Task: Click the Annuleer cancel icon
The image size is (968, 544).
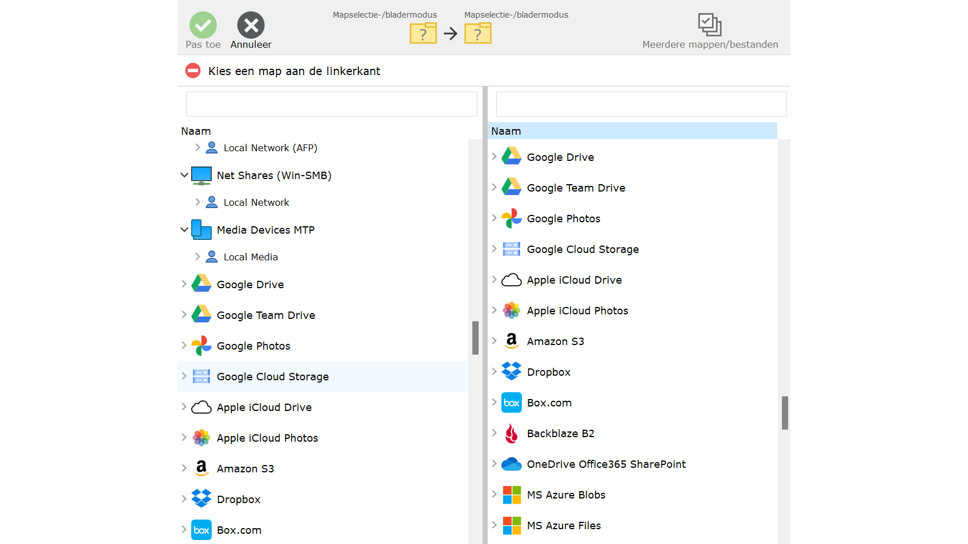Action: click(x=251, y=26)
